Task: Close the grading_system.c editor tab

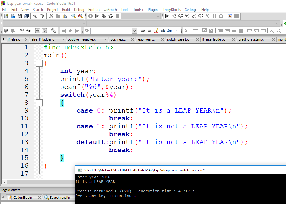Action: coord(273,39)
